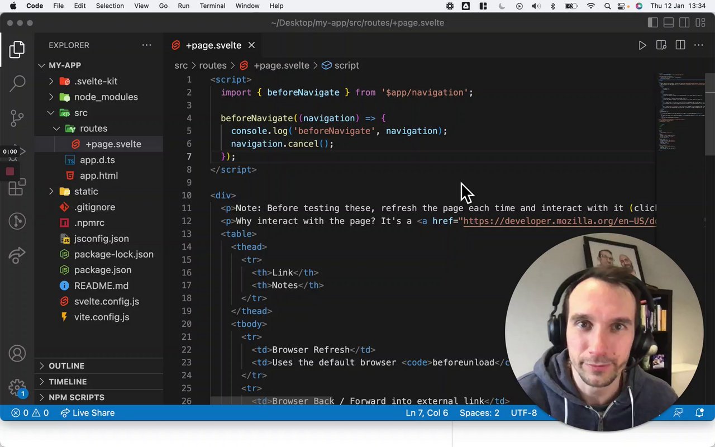
Task: Open the Source Control view
Action: coord(17,118)
